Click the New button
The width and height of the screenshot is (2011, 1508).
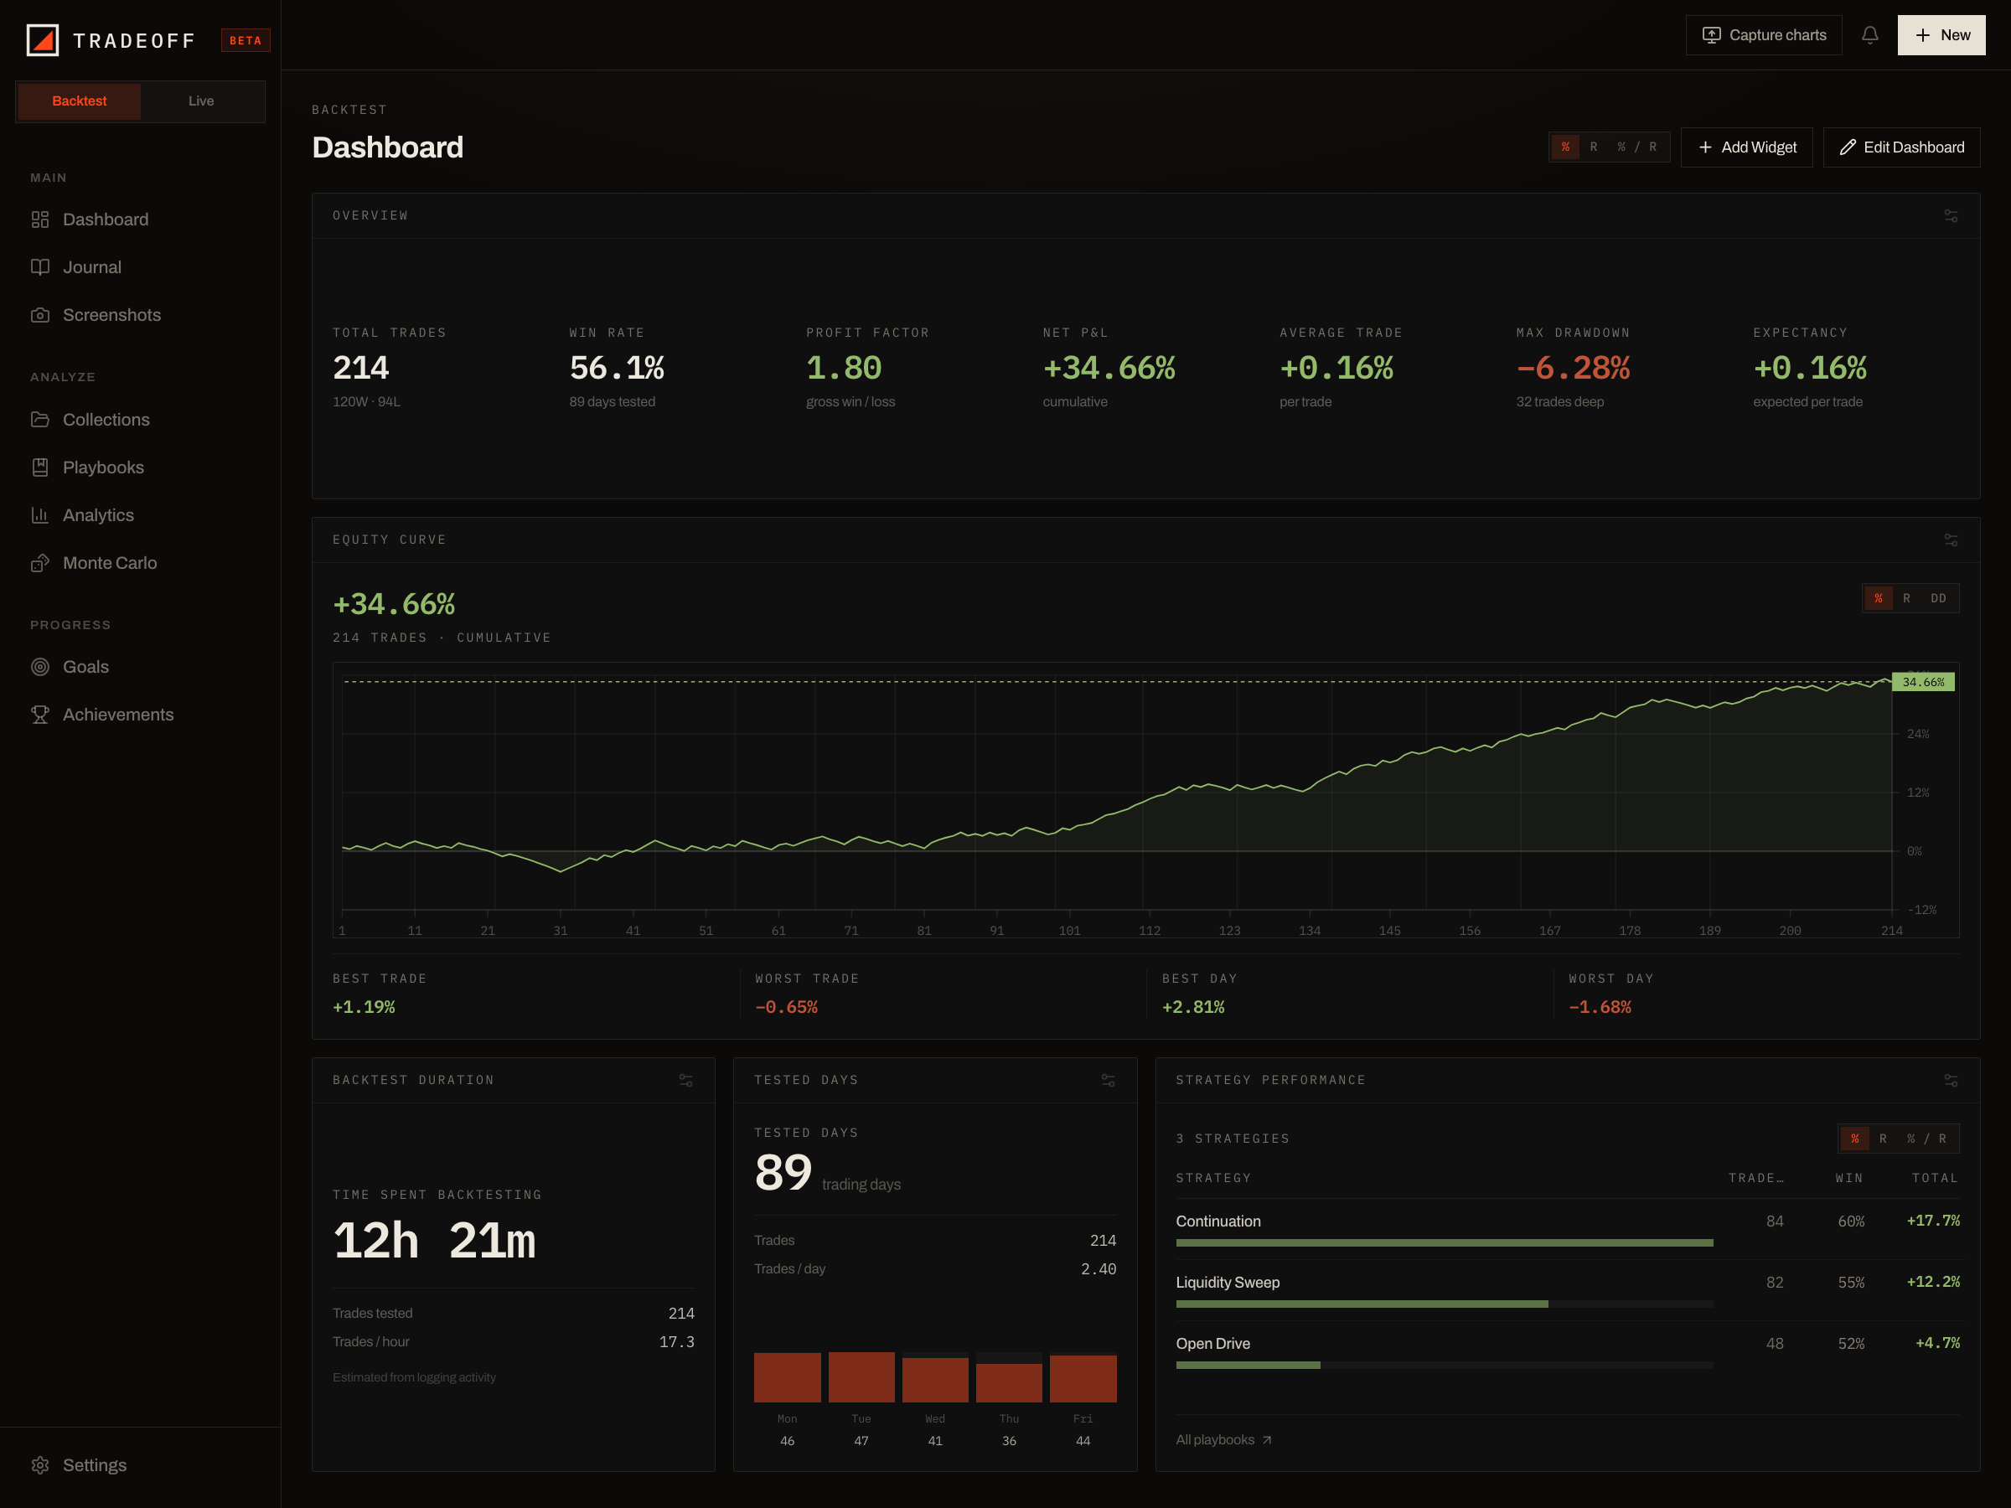pyautogui.click(x=1941, y=35)
